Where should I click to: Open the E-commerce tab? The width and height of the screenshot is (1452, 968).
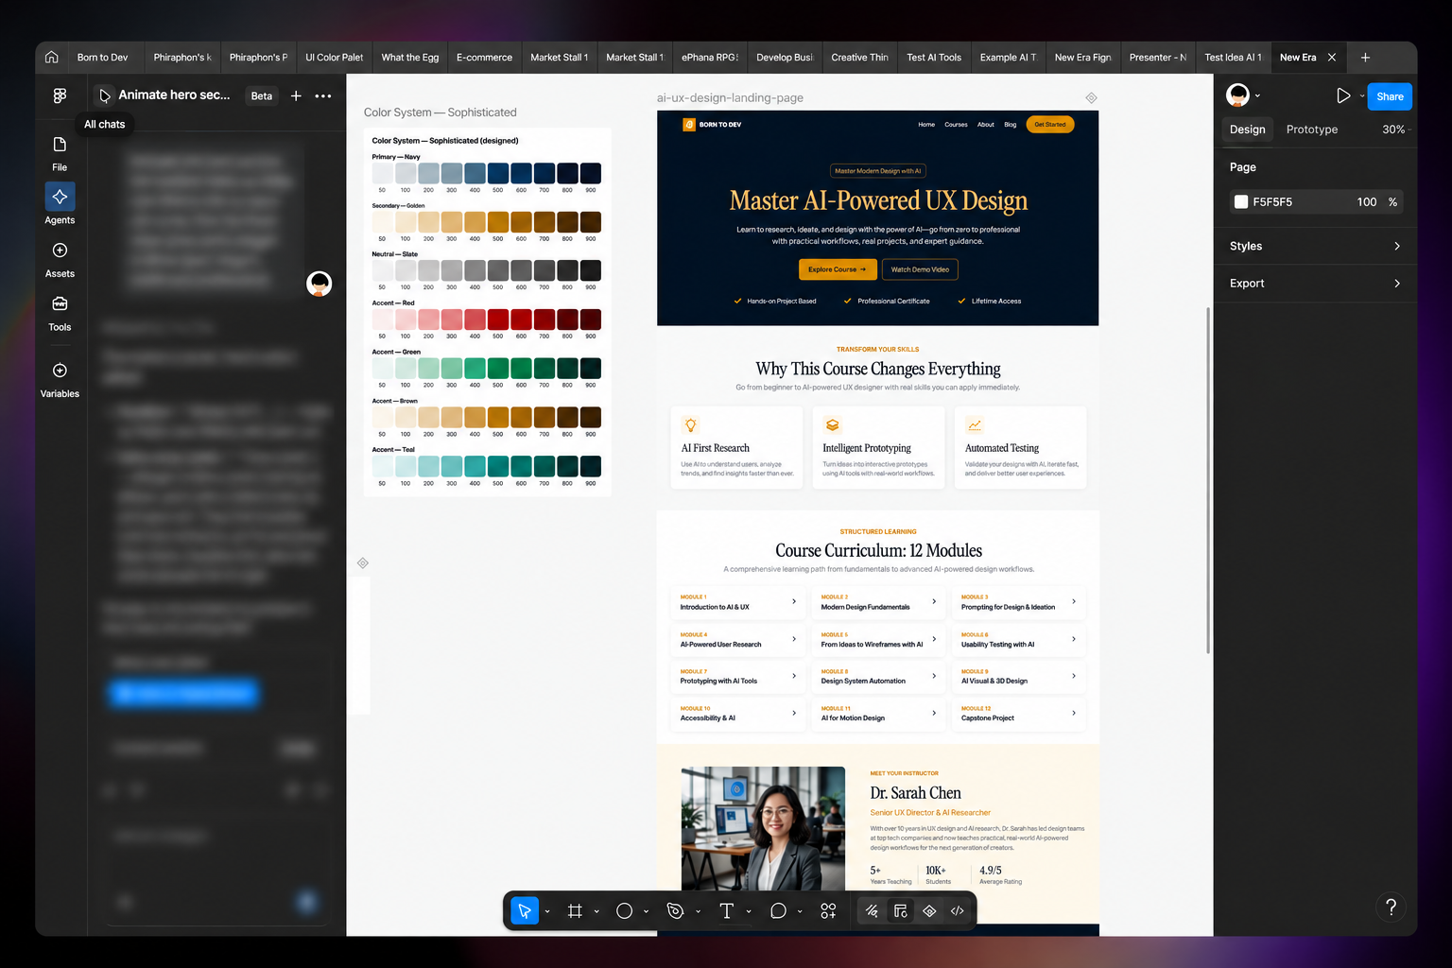[x=484, y=57]
